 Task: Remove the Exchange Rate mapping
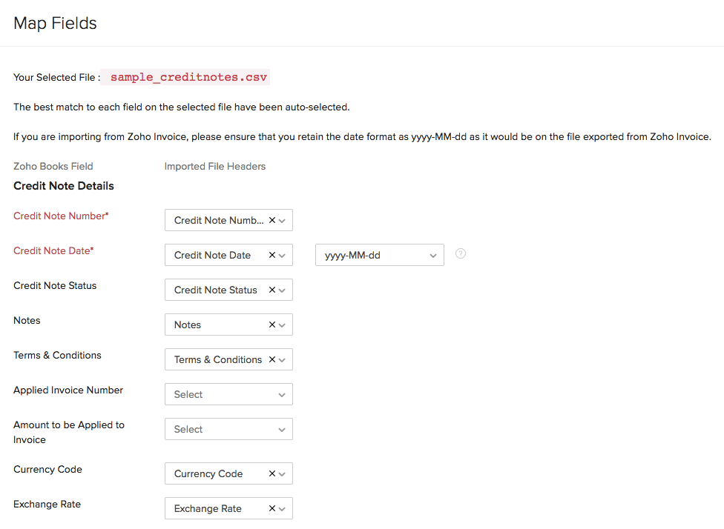point(271,508)
